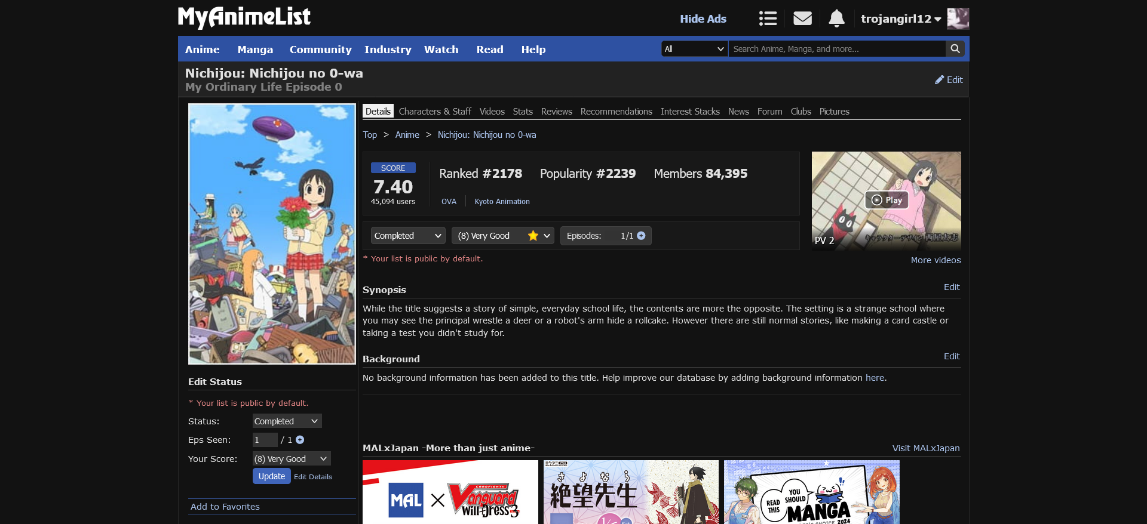The image size is (1147, 524).
Task: Switch to the Pictures tab
Action: point(835,112)
